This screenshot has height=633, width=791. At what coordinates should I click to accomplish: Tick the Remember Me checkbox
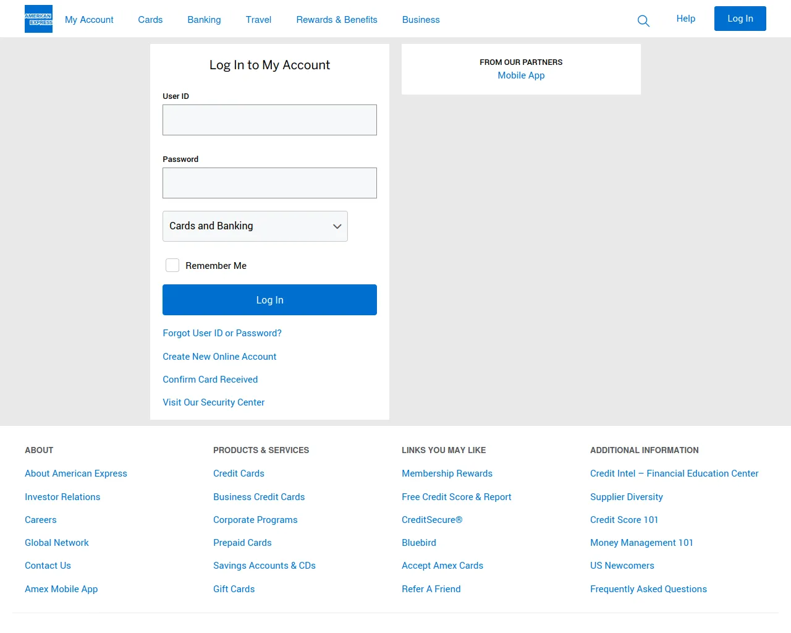point(172,265)
